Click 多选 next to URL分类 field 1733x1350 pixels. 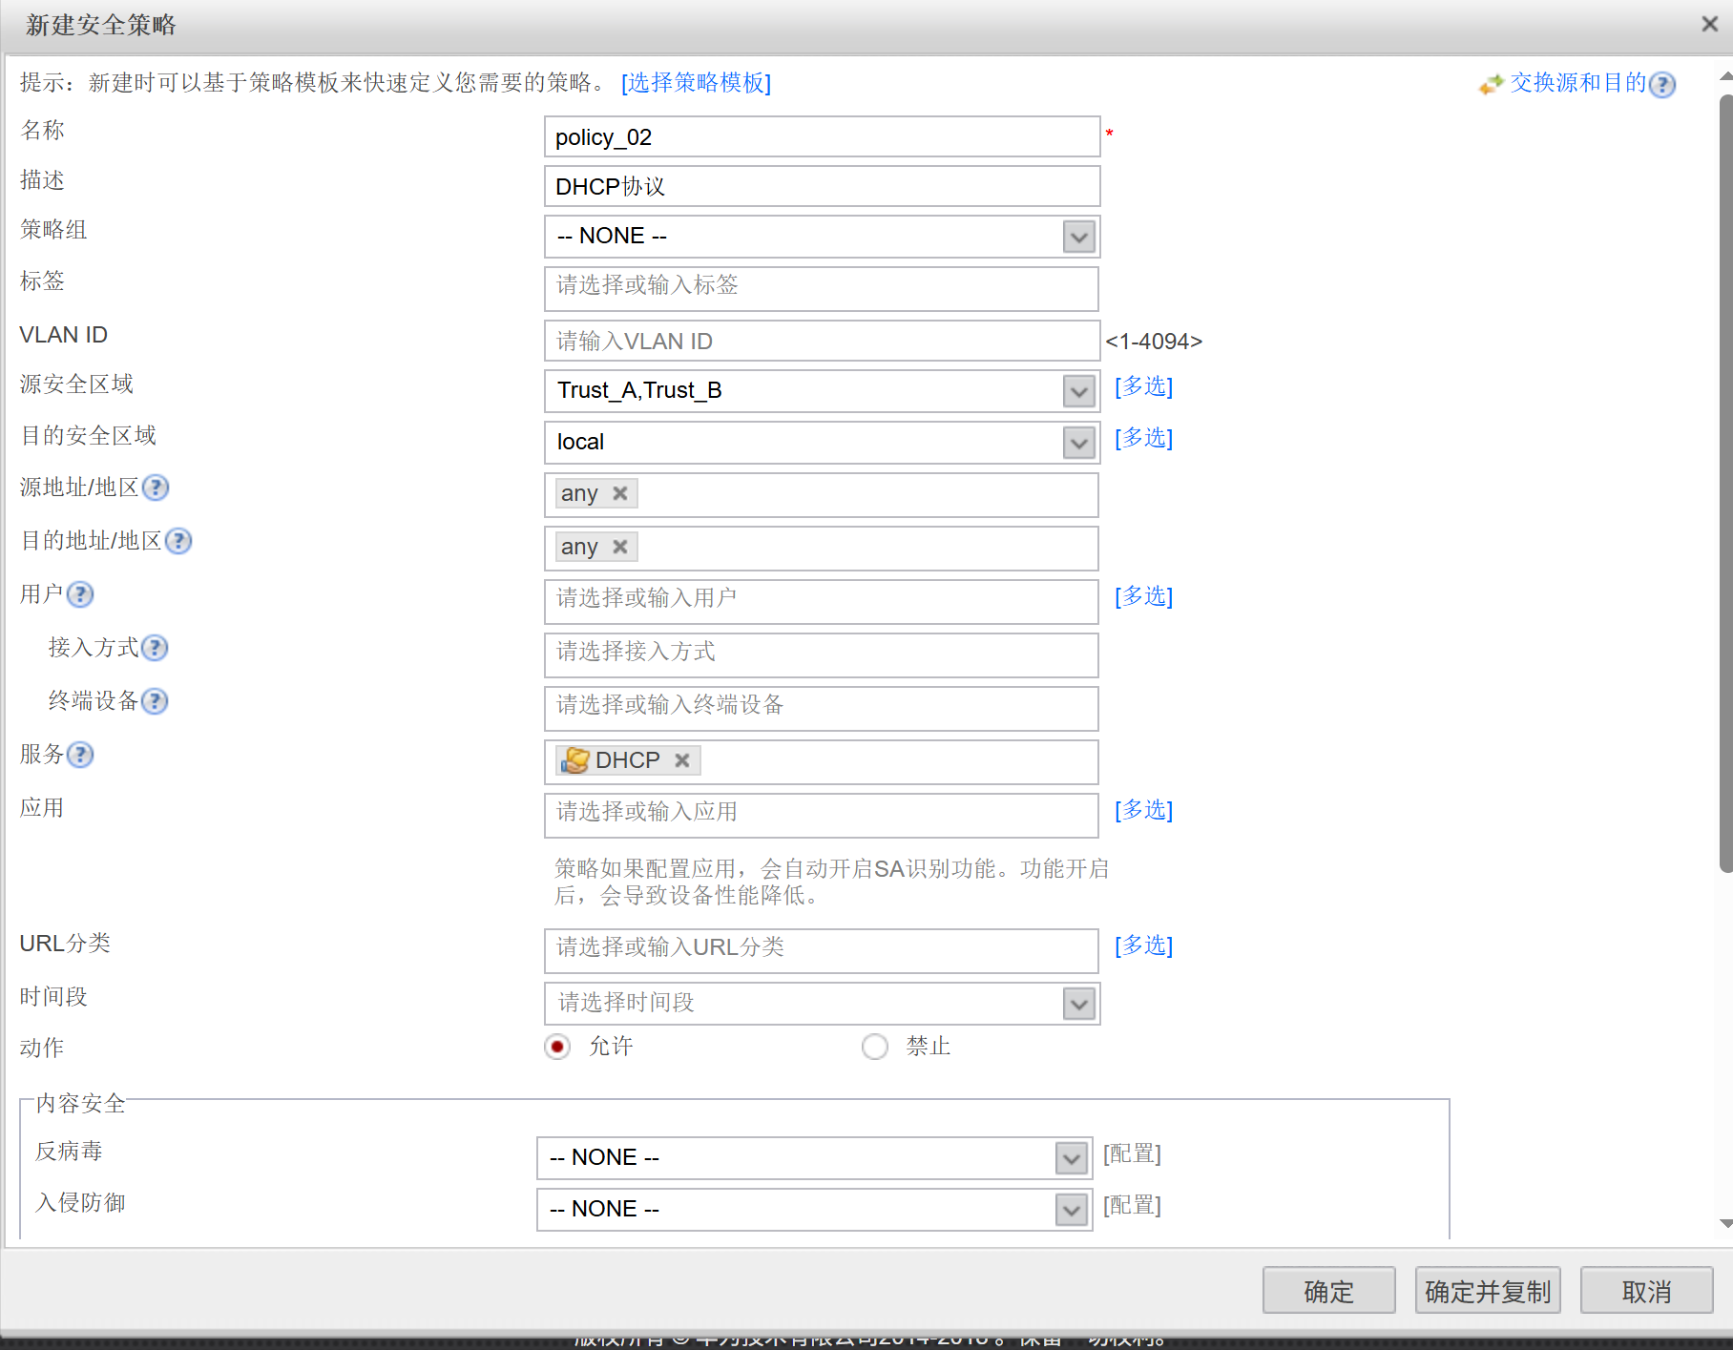[x=1144, y=945]
